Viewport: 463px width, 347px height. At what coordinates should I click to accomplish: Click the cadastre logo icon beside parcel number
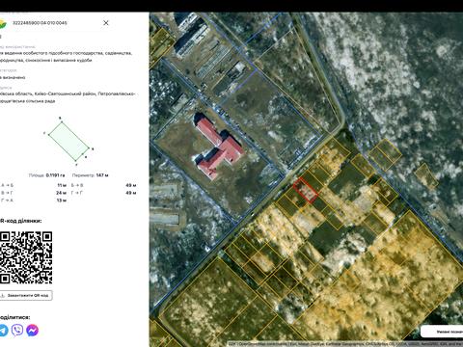(3, 23)
